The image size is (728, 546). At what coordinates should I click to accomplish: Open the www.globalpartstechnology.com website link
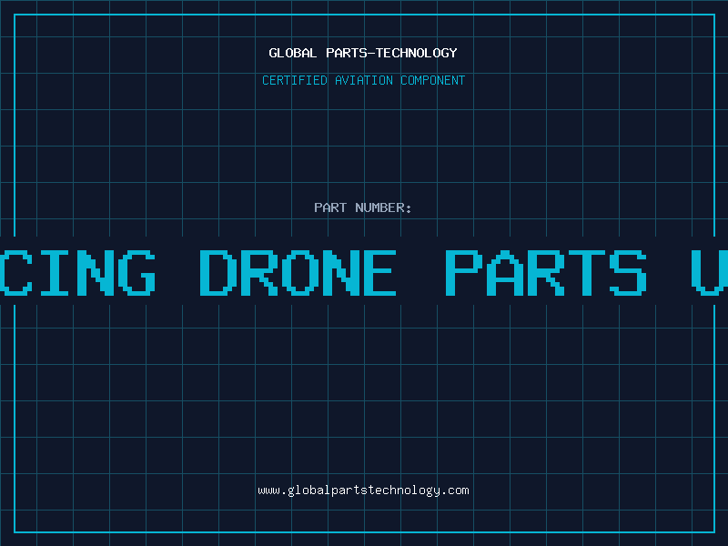click(363, 490)
